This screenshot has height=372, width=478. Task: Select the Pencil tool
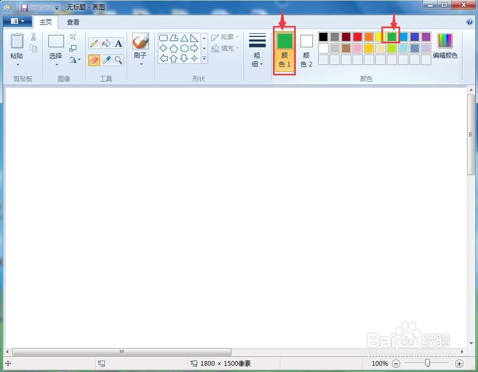(x=94, y=43)
